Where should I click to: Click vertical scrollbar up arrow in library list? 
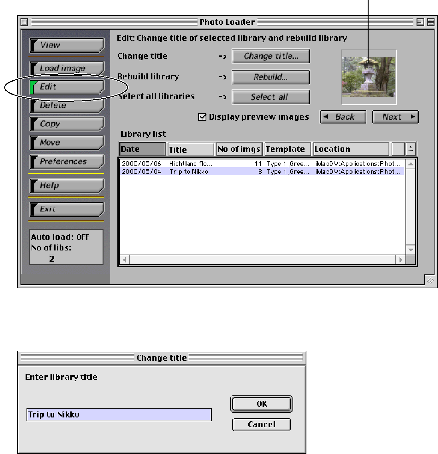[x=411, y=164]
